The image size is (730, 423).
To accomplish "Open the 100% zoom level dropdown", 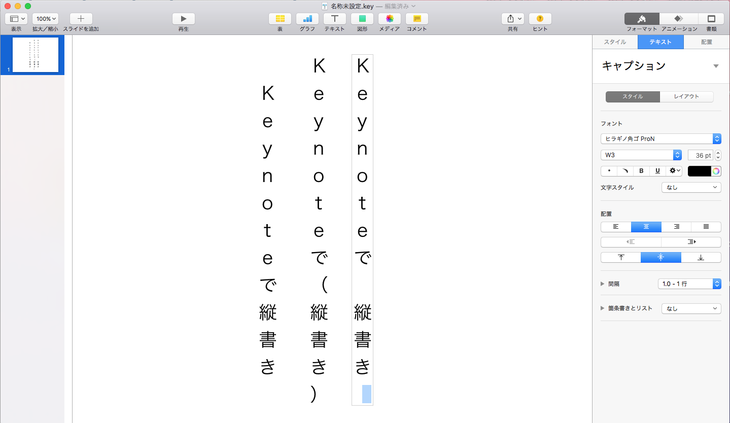I will coord(45,19).
